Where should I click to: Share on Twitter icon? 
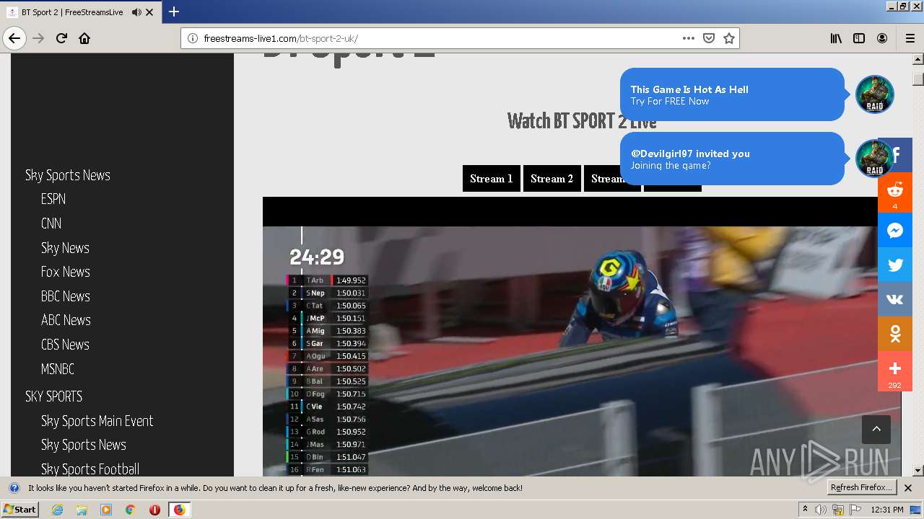tap(895, 265)
